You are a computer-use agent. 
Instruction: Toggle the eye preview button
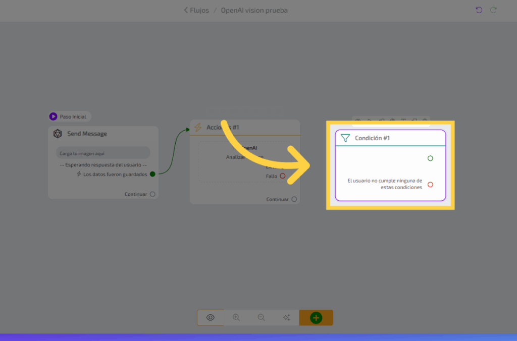click(211, 317)
